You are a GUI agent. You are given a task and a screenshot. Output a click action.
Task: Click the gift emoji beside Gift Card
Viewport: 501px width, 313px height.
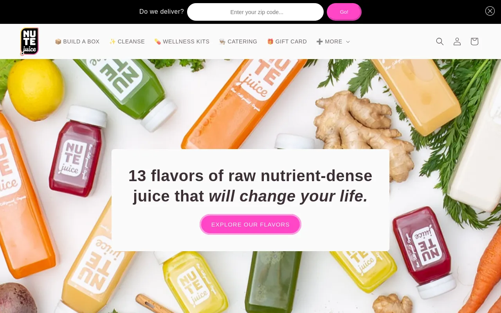(270, 41)
